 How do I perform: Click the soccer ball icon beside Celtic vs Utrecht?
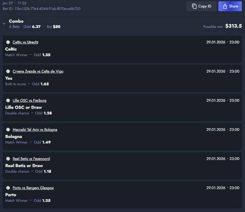point(8,42)
